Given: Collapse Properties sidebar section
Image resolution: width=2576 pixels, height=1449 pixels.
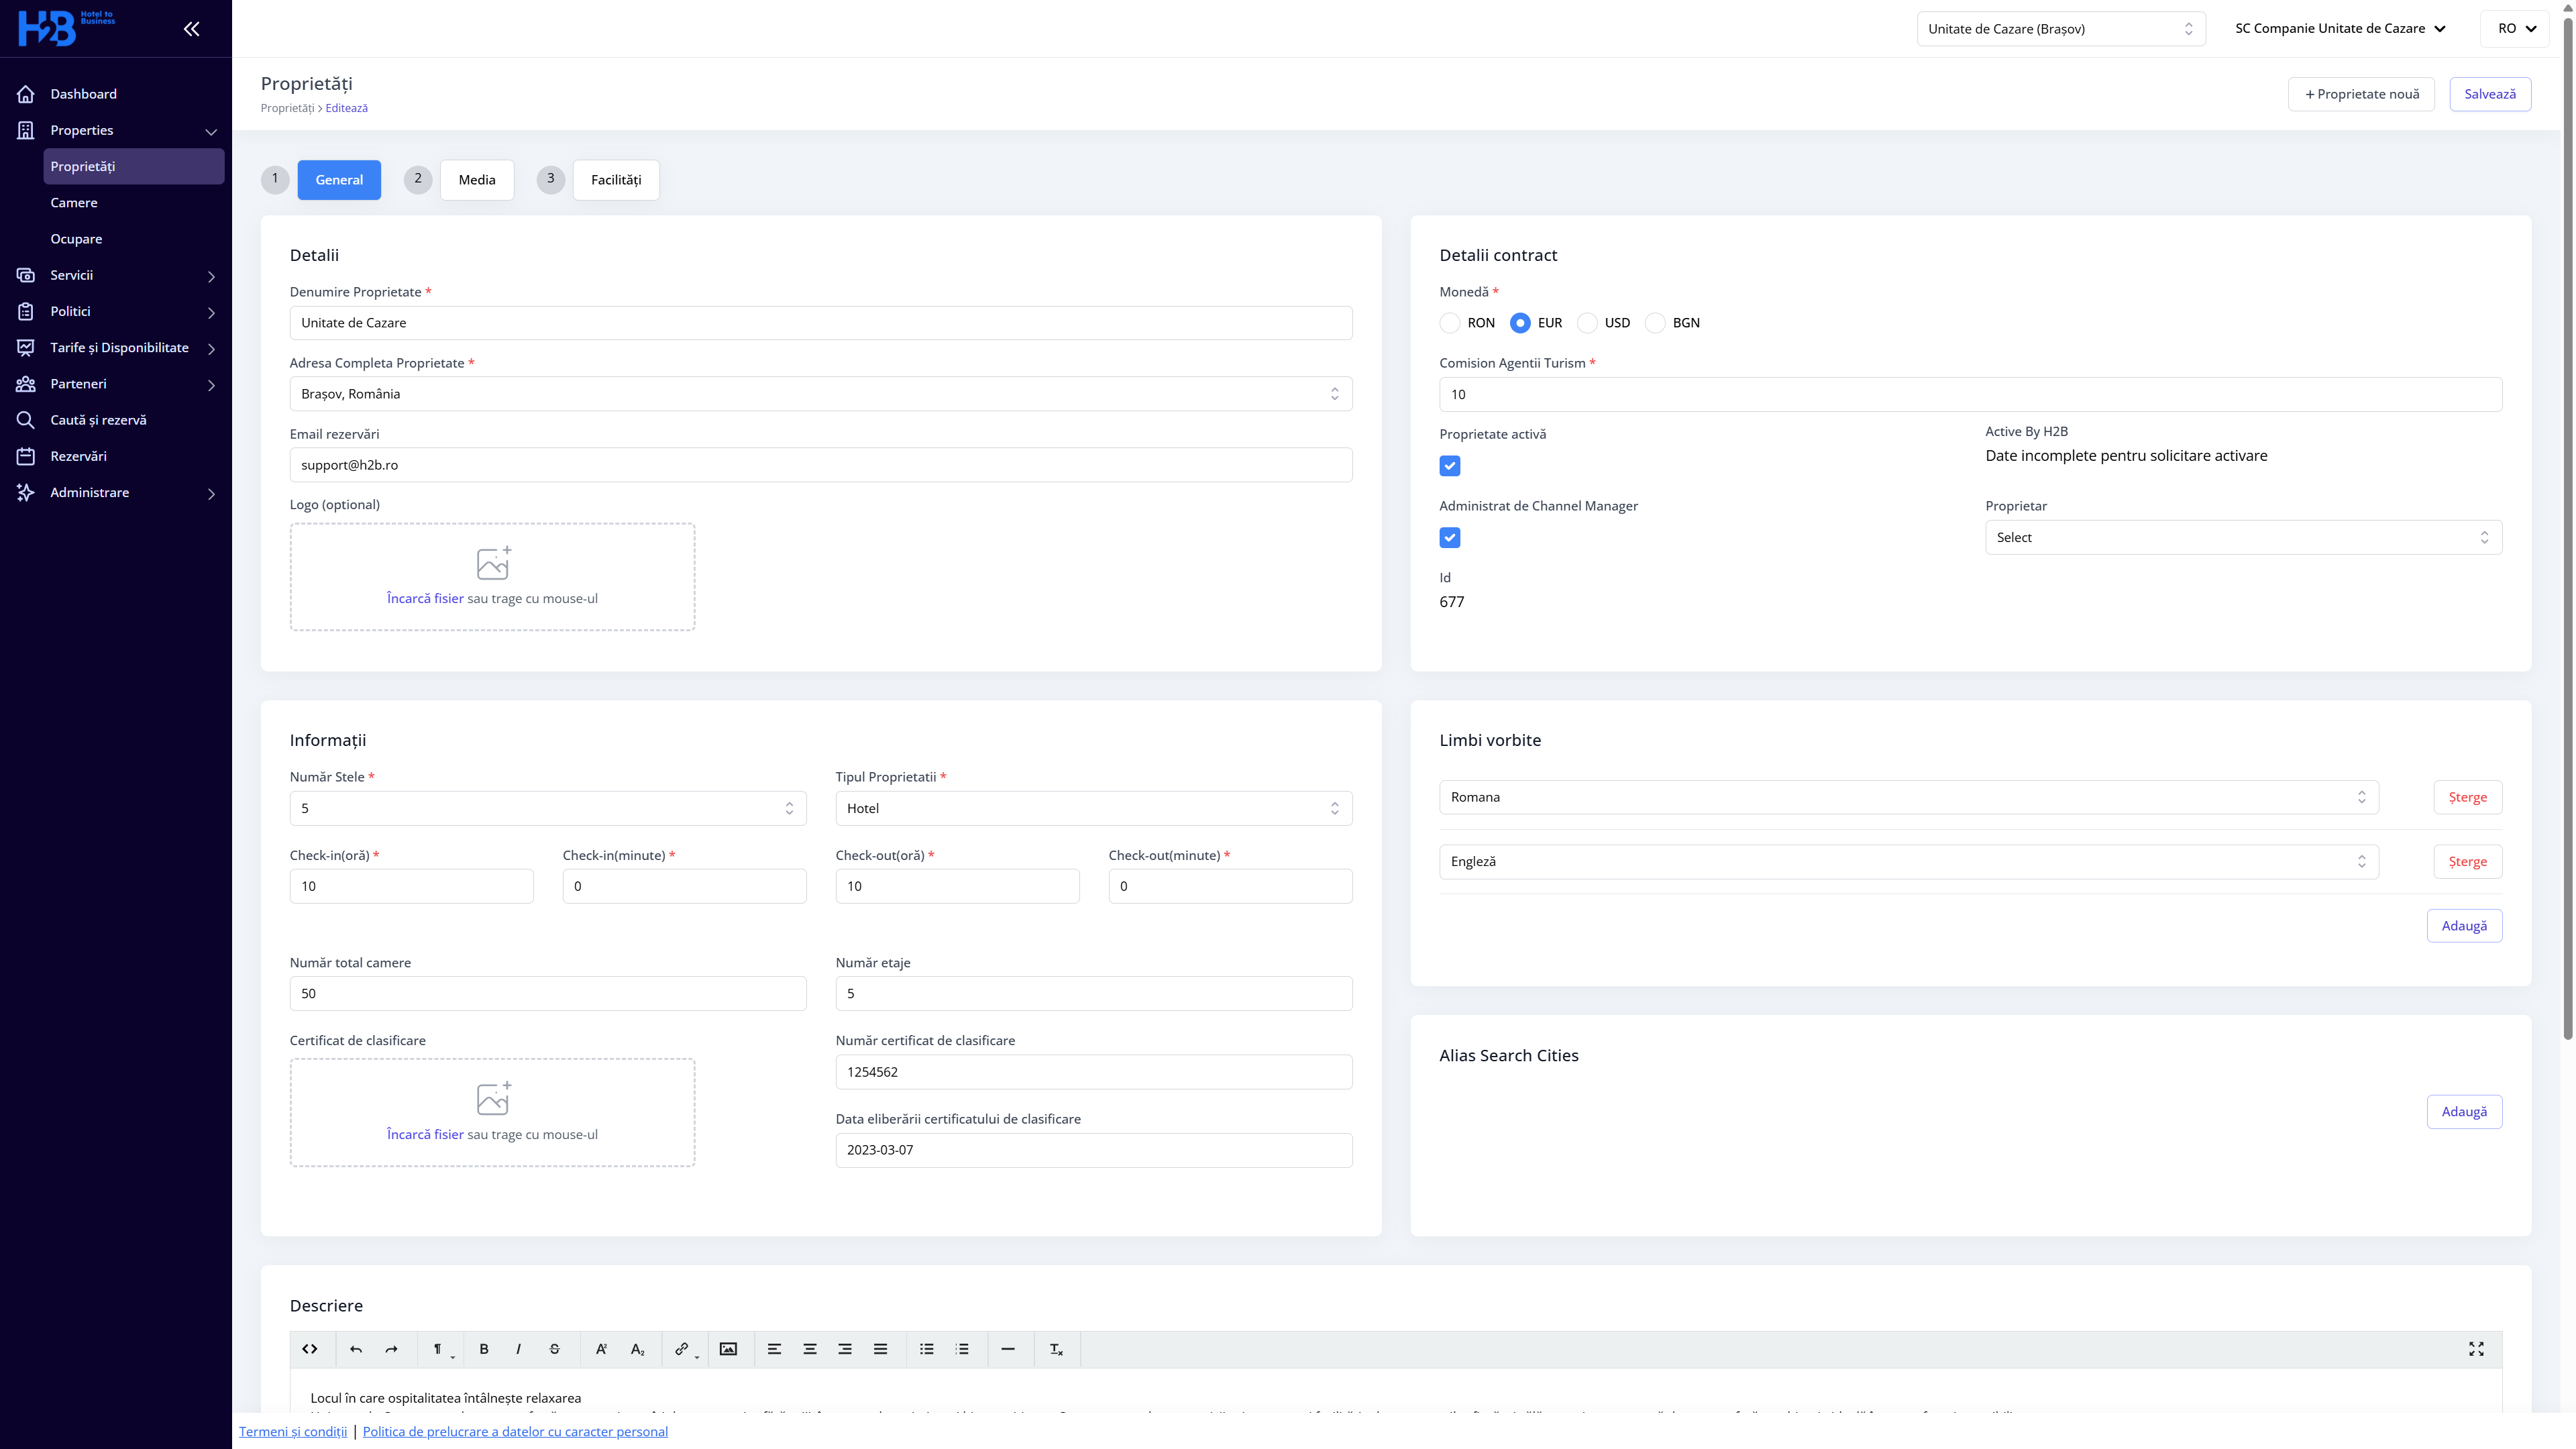Looking at the screenshot, I should (116, 130).
